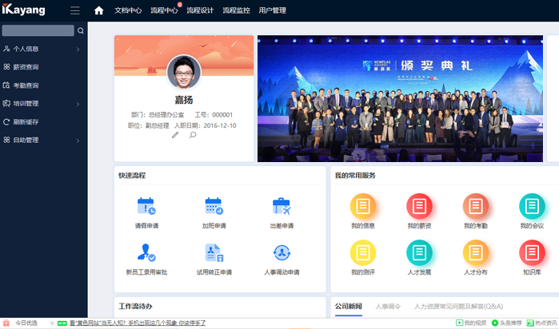559x329 pixels.
Task: Open the 人事调动申请 transfer icon
Action: 281,253
